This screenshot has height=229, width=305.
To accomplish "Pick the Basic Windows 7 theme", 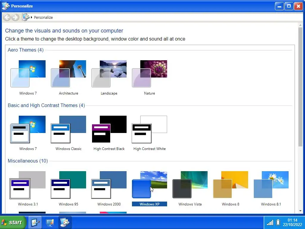I will [x=28, y=133].
